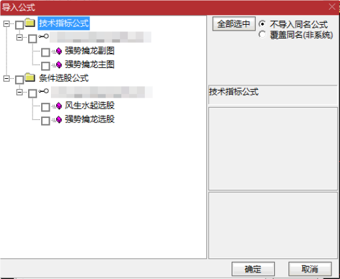This screenshot has height=279, width=340.
Task: Click the magenta formula icon for 强势擒龙选股
Action: (59, 119)
